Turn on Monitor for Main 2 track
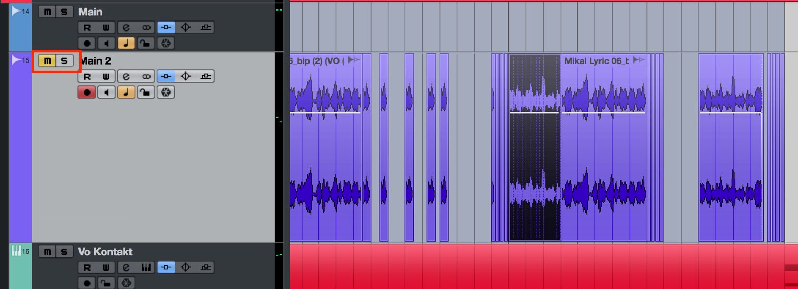 106,92
